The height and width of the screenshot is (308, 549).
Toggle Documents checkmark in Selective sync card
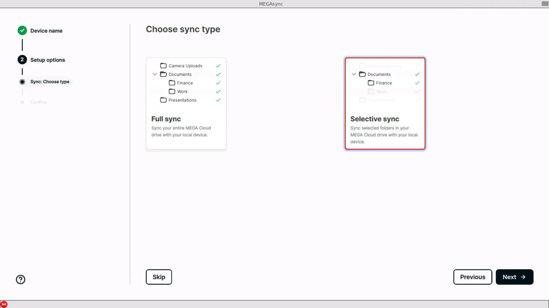click(x=417, y=74)
